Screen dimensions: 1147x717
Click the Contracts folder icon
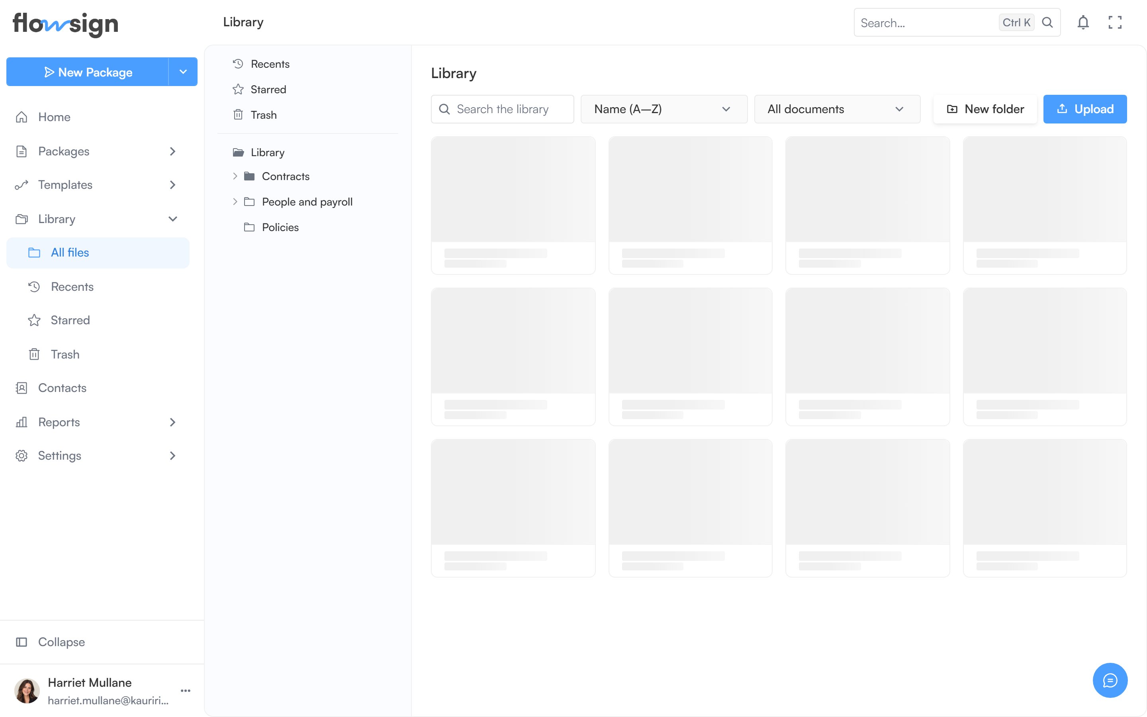pos(249,176)
